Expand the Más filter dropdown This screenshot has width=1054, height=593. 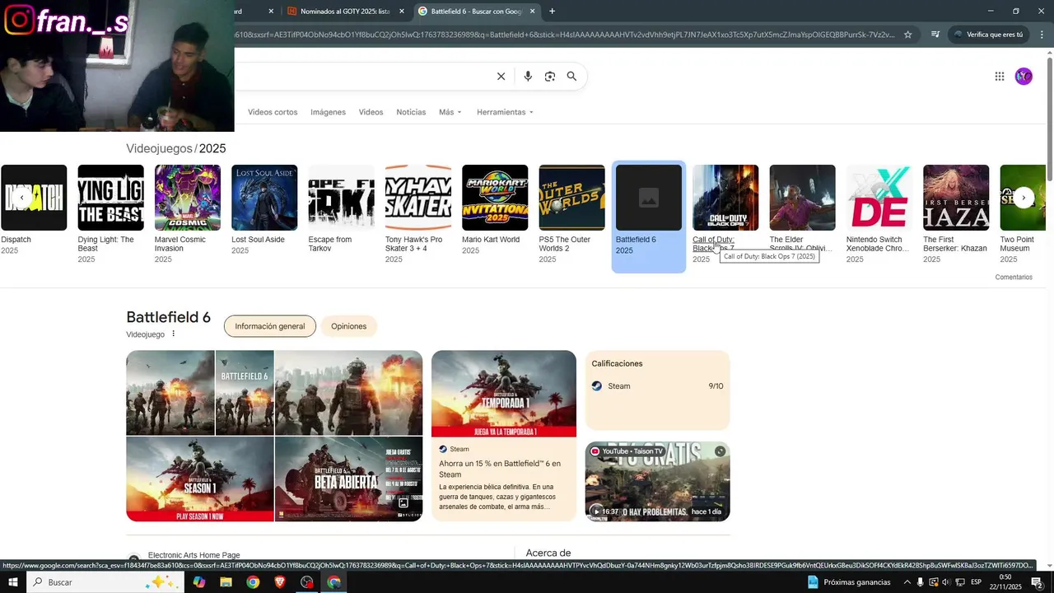(x=450, y=112)
